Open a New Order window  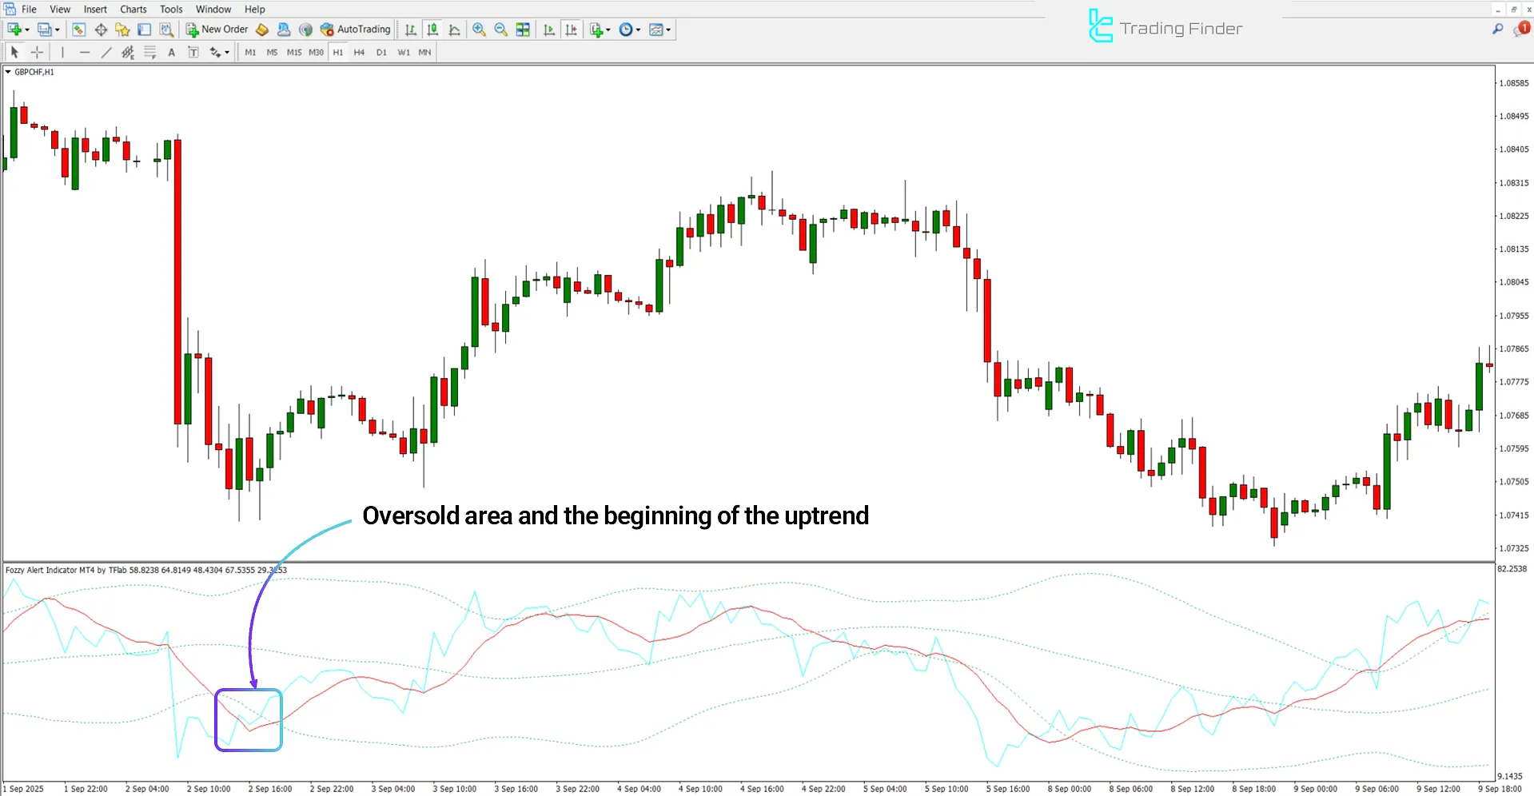216,29
